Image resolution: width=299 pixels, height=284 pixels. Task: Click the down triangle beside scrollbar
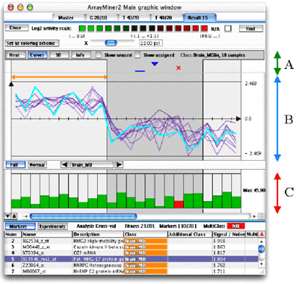click(8, 216)
